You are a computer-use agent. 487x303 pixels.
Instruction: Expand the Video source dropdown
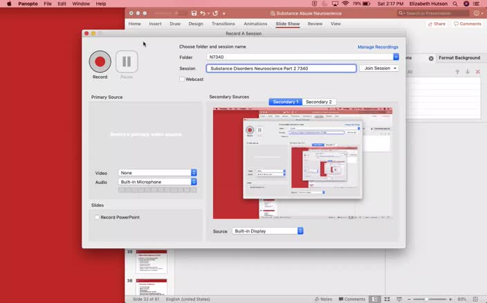194,173
